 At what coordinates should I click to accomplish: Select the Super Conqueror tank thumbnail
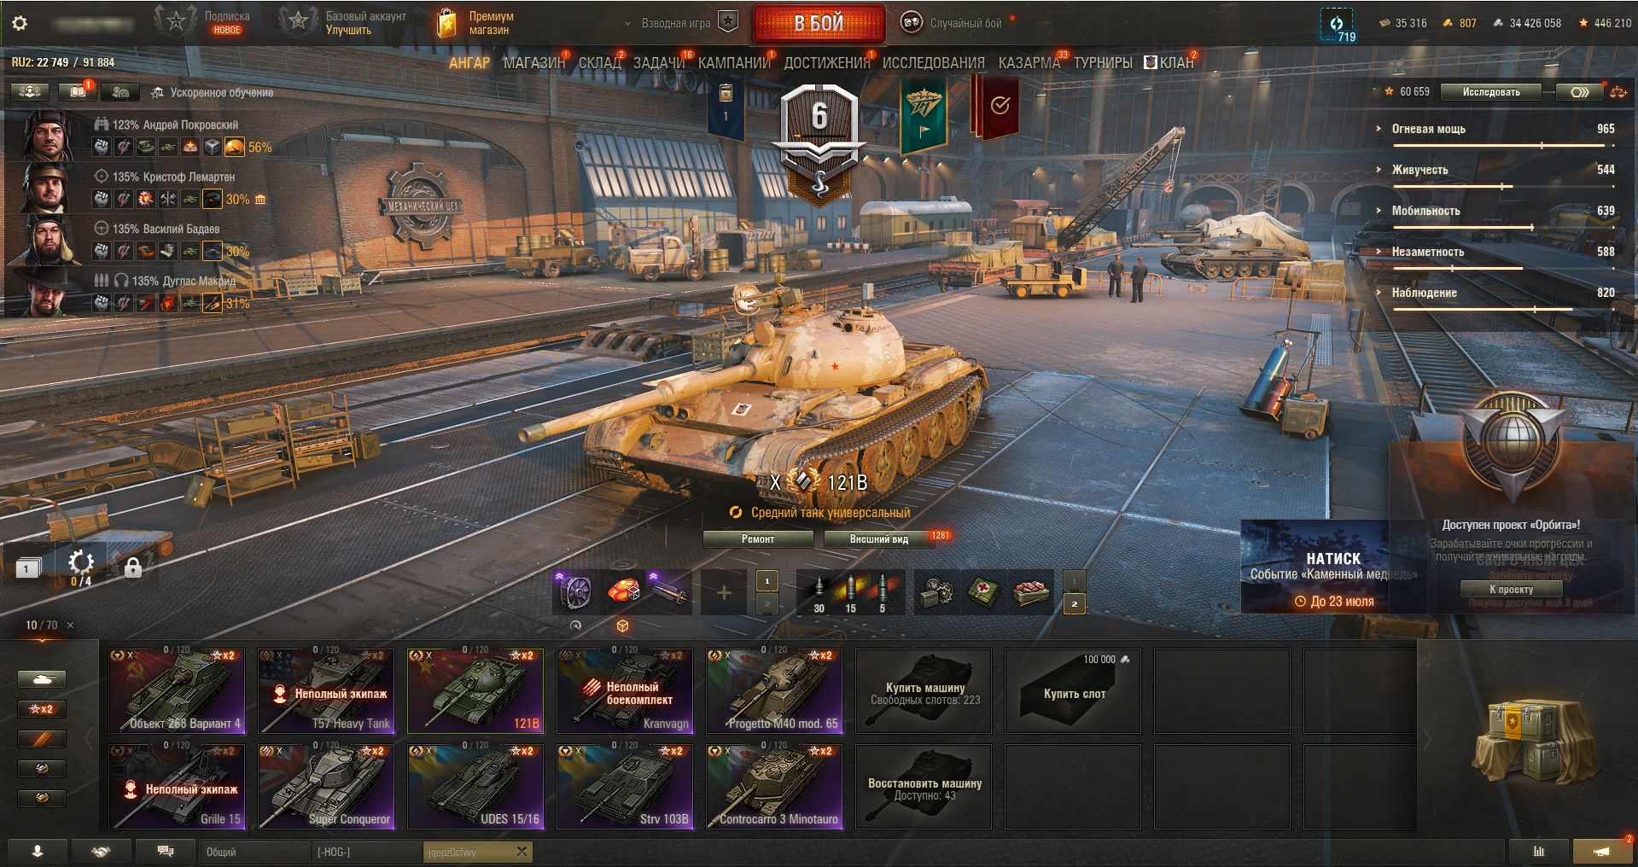point(326,786)
